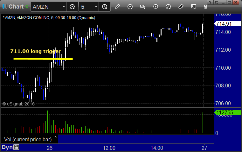Screen dimensions: 242x152
Task: Click the 712.00 price axis label
Action: pyautogui.click(x=223, y=50)
